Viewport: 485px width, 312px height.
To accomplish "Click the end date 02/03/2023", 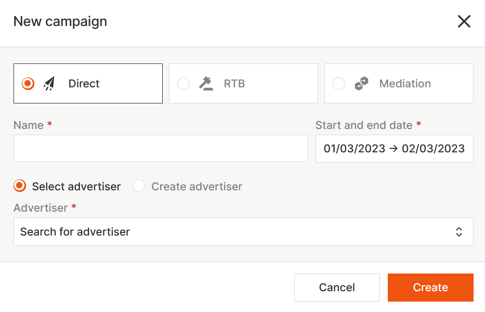I will coord(433,149).
